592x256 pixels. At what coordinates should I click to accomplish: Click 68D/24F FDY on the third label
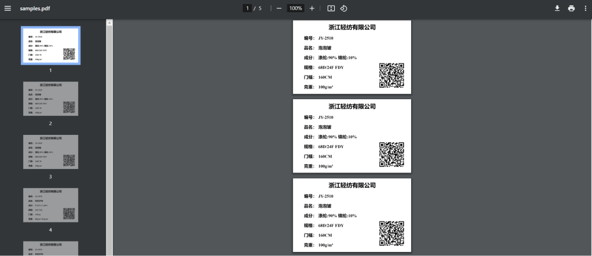(331, 225)
